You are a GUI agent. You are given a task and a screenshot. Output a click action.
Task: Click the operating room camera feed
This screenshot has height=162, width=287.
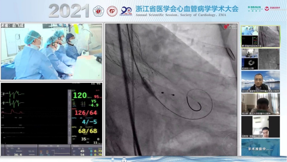pos(52,51)
